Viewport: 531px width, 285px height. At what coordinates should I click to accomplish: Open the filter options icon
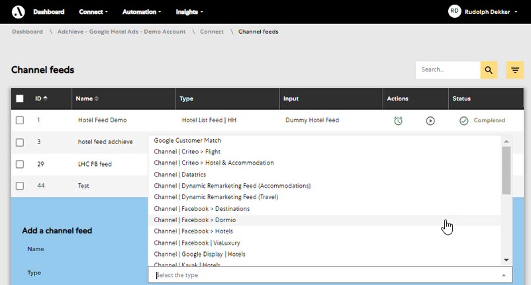pos(514,70)
